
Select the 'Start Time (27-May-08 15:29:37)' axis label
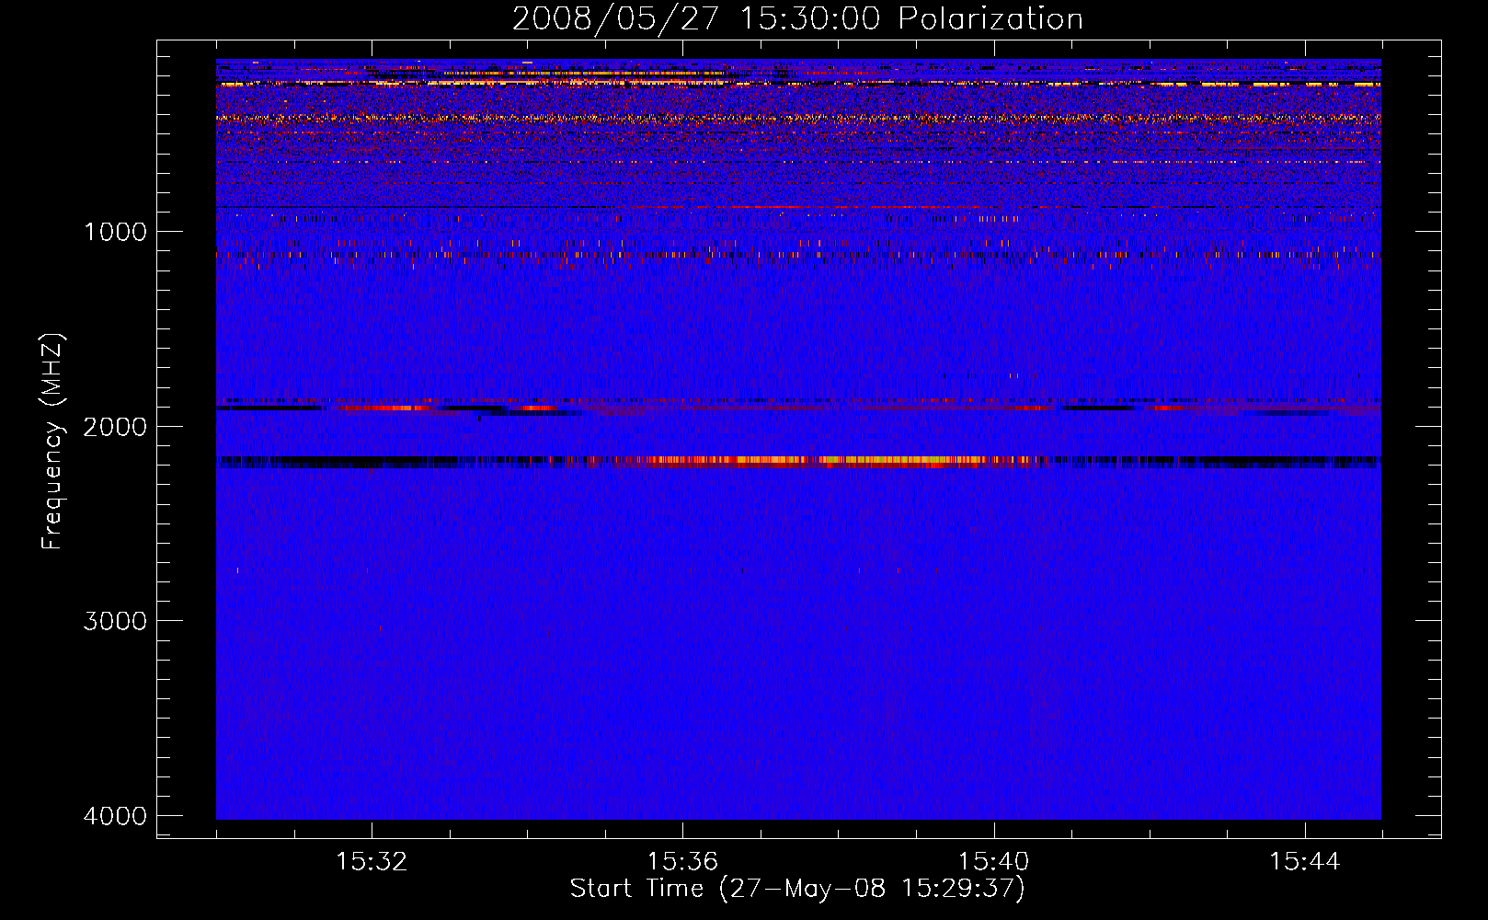(x=797, y=889)
